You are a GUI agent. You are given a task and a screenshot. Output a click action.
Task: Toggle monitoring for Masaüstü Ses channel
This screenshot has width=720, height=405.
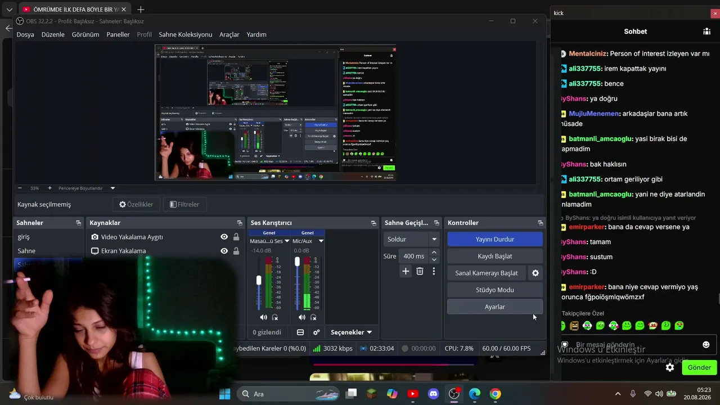pos(275,318)
